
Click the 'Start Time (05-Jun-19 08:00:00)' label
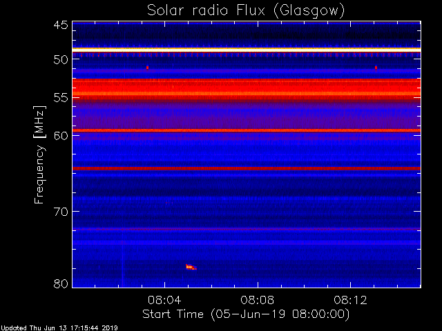click(x=246, y=314)
